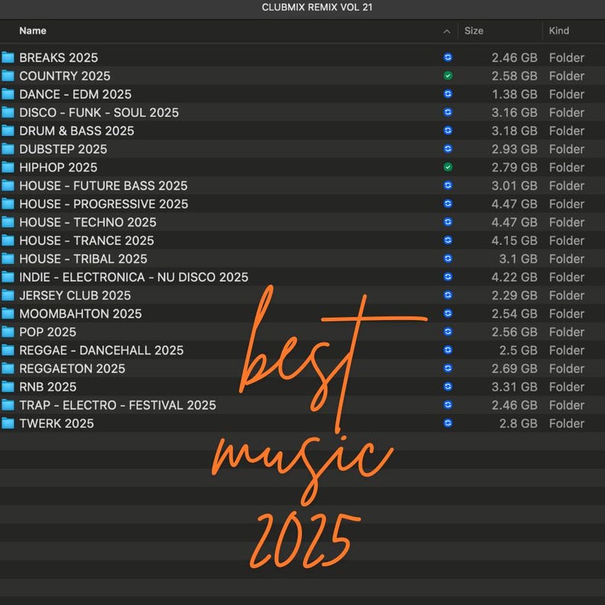Click the BREAKS 2025 folder icon
This screenshot has height=605, width=605.
click(x=8, y=57)
